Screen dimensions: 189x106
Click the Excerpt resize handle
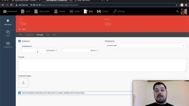coord(185,71)
